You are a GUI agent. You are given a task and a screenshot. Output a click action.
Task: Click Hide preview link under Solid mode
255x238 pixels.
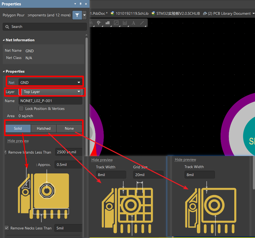tap(18, 141)
